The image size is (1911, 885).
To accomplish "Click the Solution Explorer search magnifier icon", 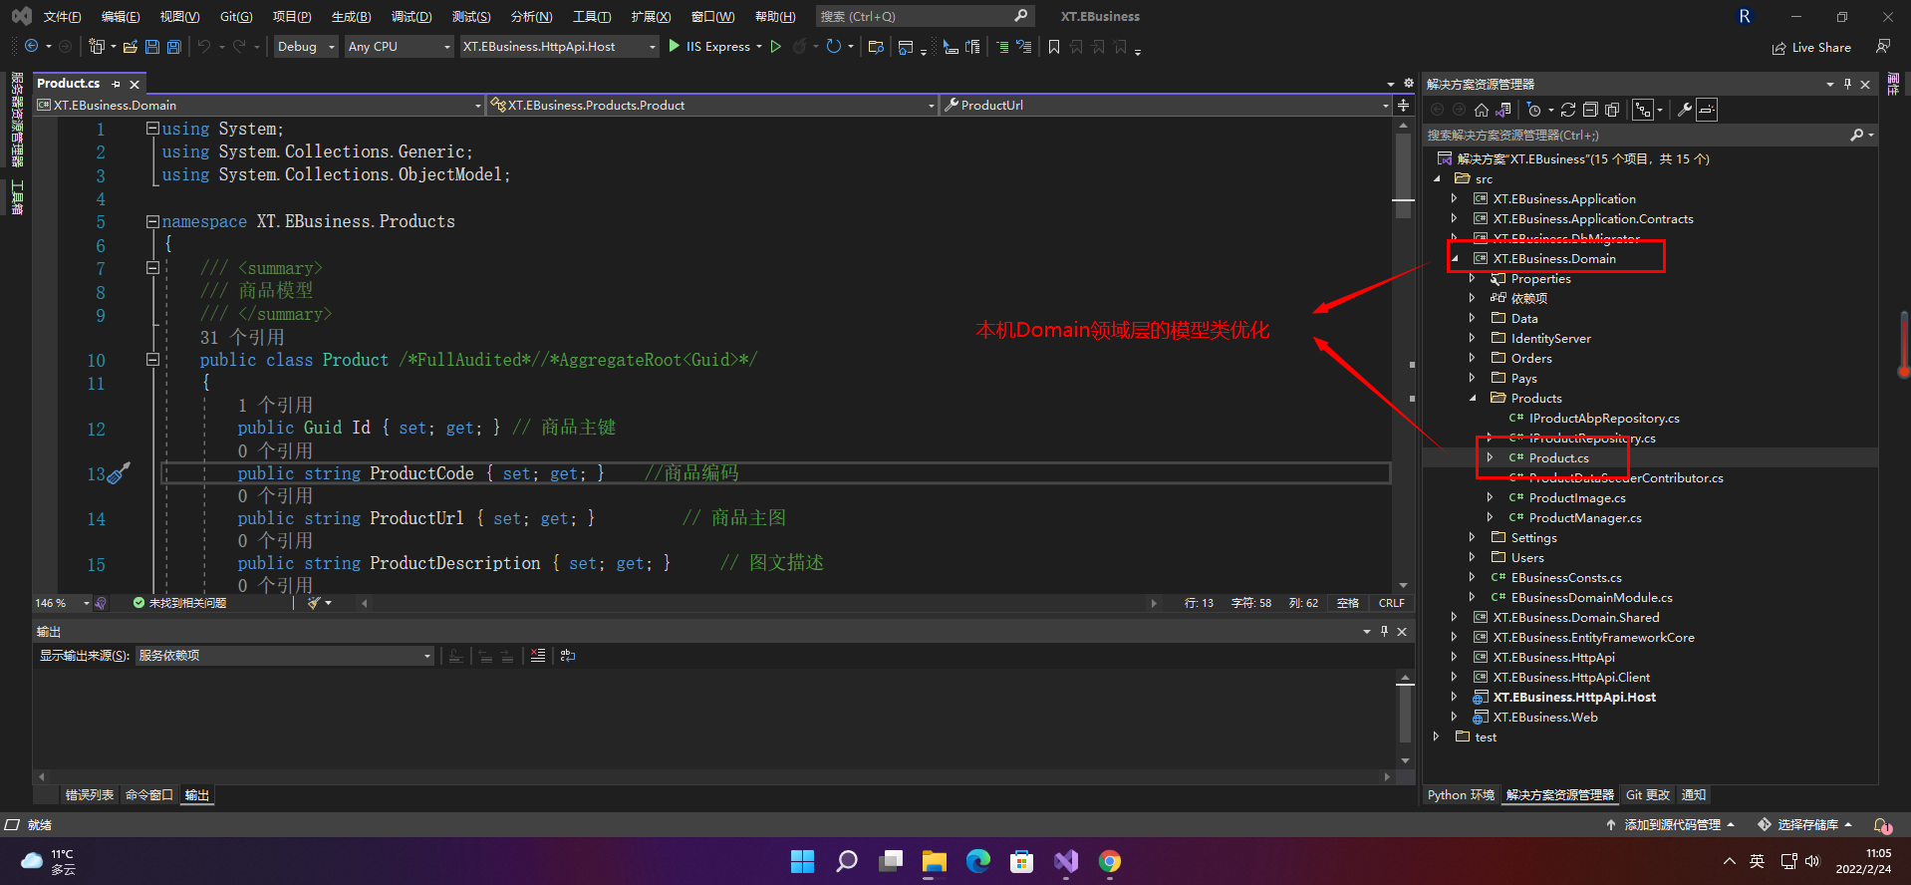I will coord(1857,135).
